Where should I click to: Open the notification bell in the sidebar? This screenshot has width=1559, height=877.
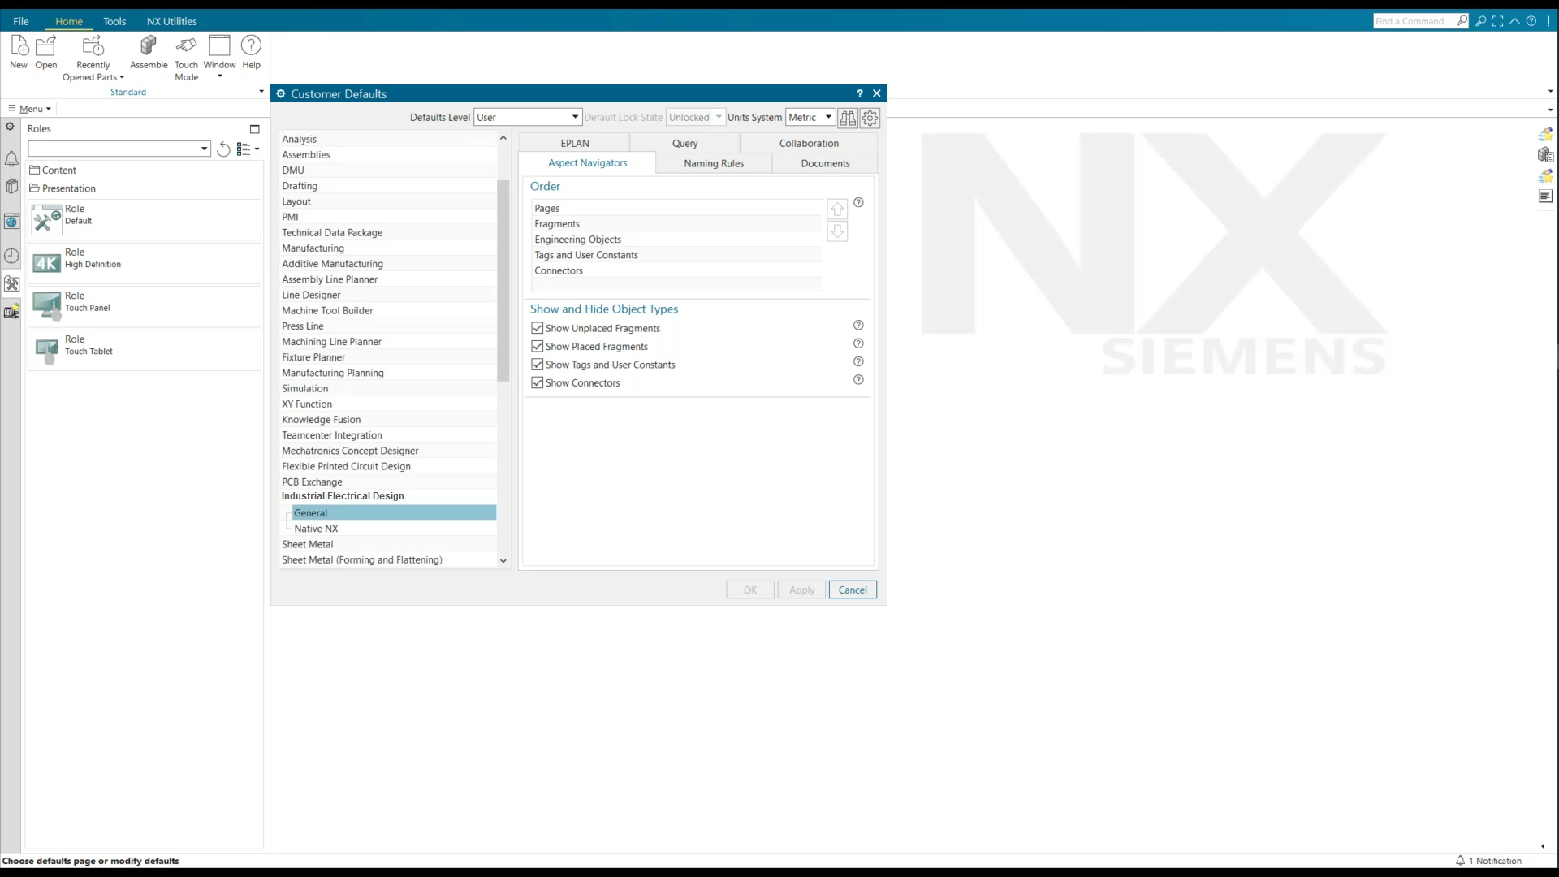coord(11,159)
